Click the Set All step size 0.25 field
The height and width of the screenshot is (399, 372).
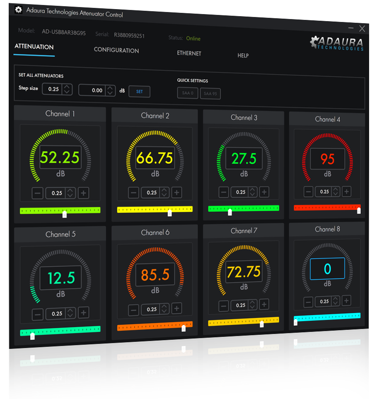tap(53, 89)
